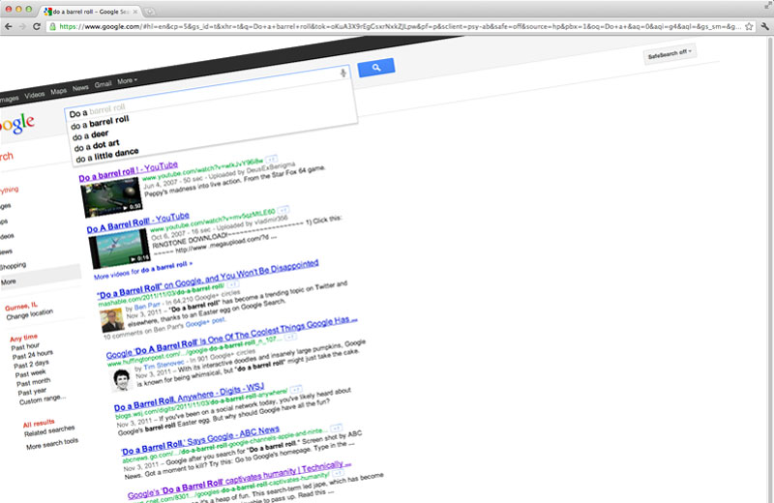Choose suggestion 'do a barrel roll'
This screenshot has width=774, height=503.
click(100, 123)
